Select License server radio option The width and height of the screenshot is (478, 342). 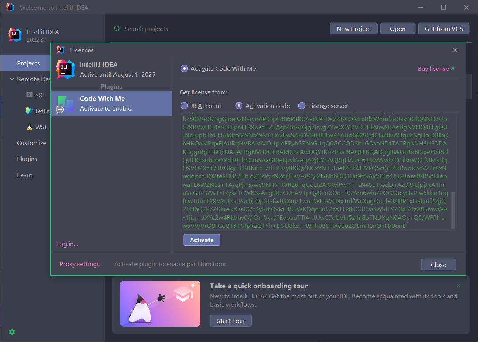click(x=302, y=106)
